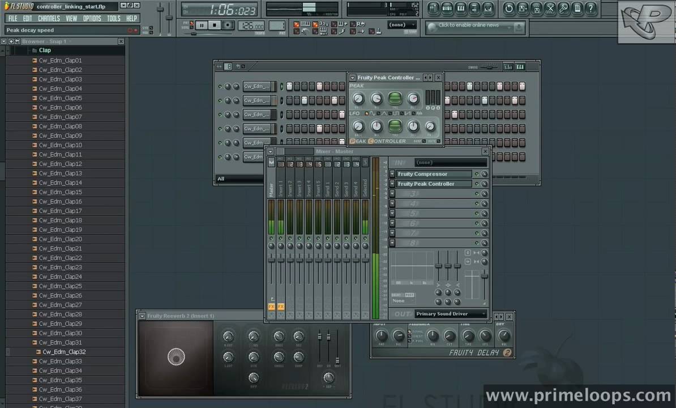Click the undo history round-arrow icon

[509, 8]
